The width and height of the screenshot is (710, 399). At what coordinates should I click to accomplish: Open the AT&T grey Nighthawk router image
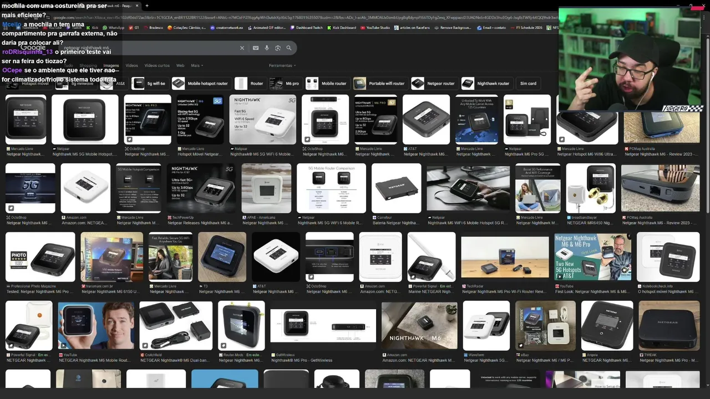(x=426, y=119)
